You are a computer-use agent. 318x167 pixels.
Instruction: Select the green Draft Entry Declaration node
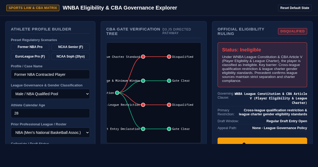143,129
